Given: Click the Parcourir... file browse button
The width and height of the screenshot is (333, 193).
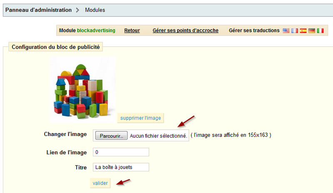Looking at the screenshot, I should click(111, 136).
